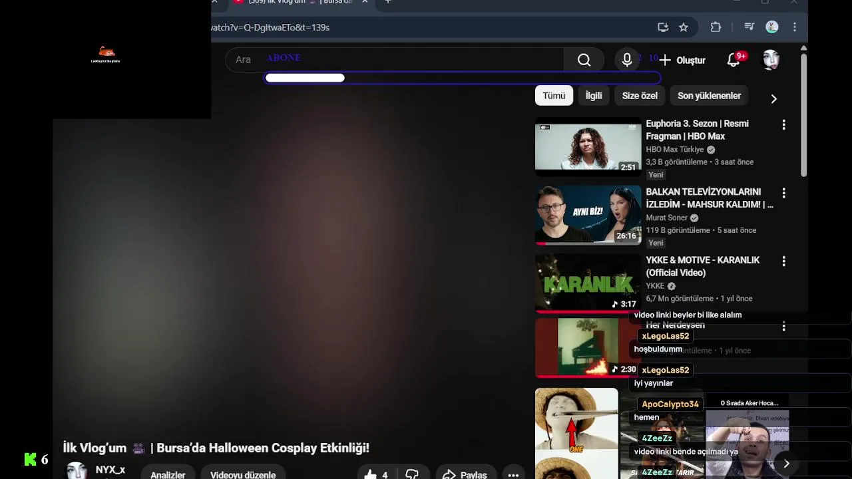The image size is (852, 479).
Task: Focus the YouTube search field Ara
Action: (394, 60)
